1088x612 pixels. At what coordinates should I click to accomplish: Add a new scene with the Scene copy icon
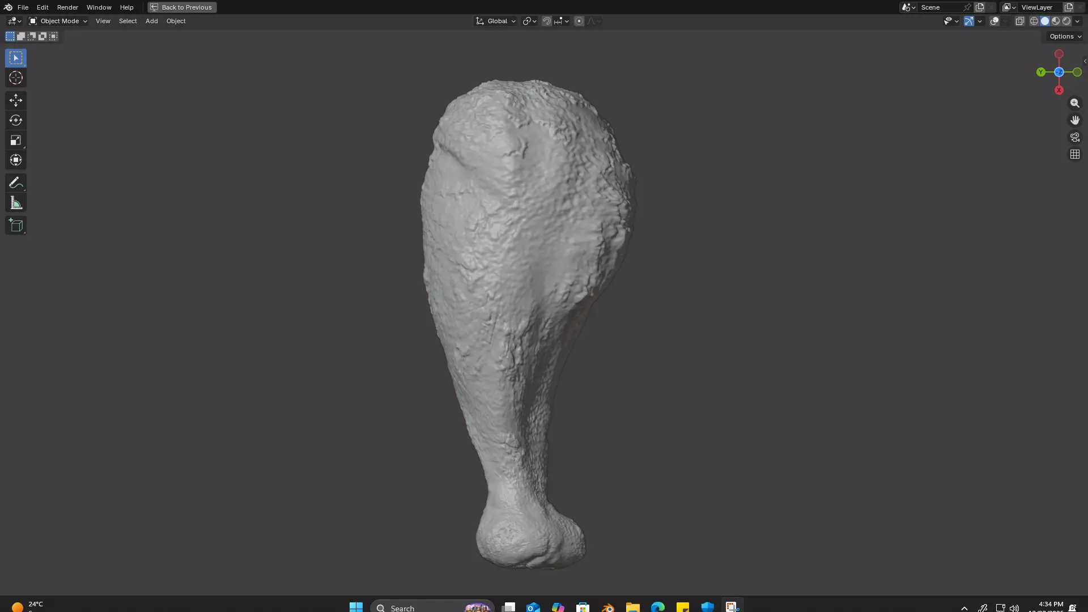(980, 7)
